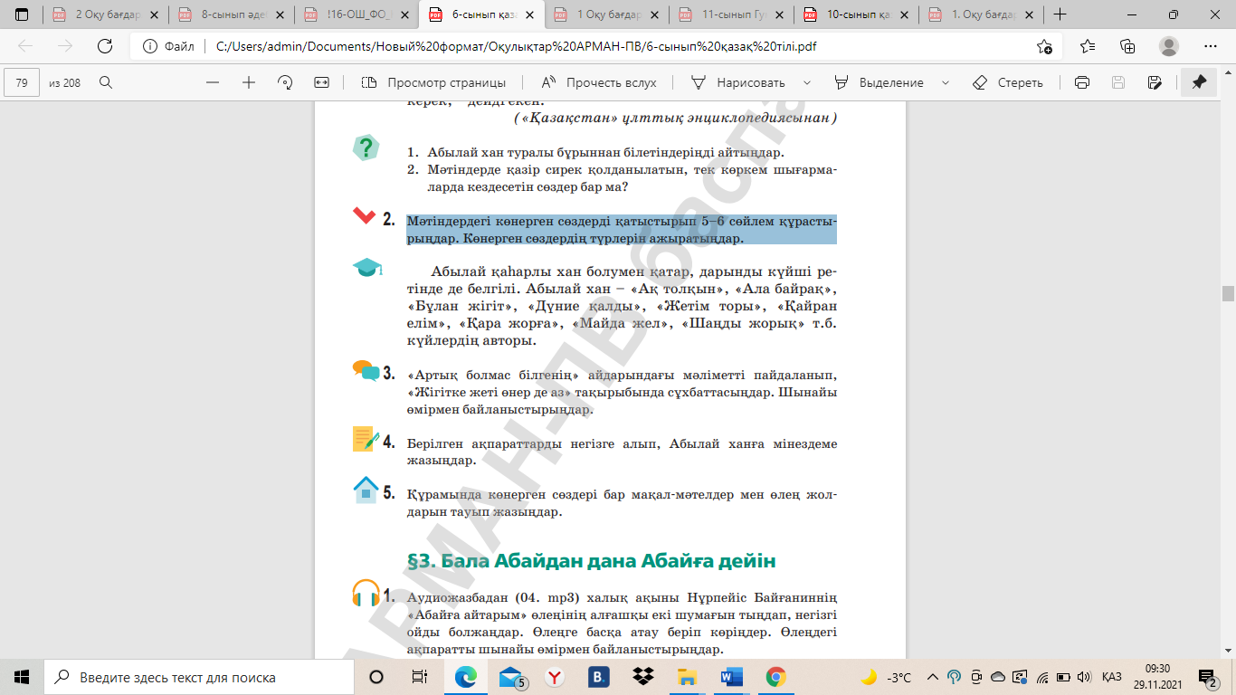This screenshot has width=1236, height=695.
Task: Switch to the '1 Оқу бағдар' tab
Action: click(x=606, y=14)
